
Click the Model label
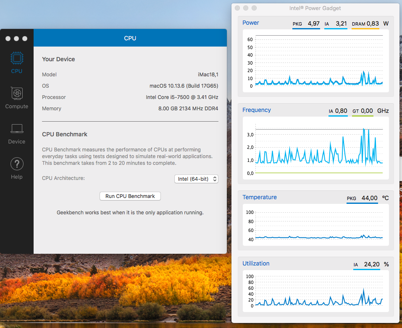tap(49, 75)
